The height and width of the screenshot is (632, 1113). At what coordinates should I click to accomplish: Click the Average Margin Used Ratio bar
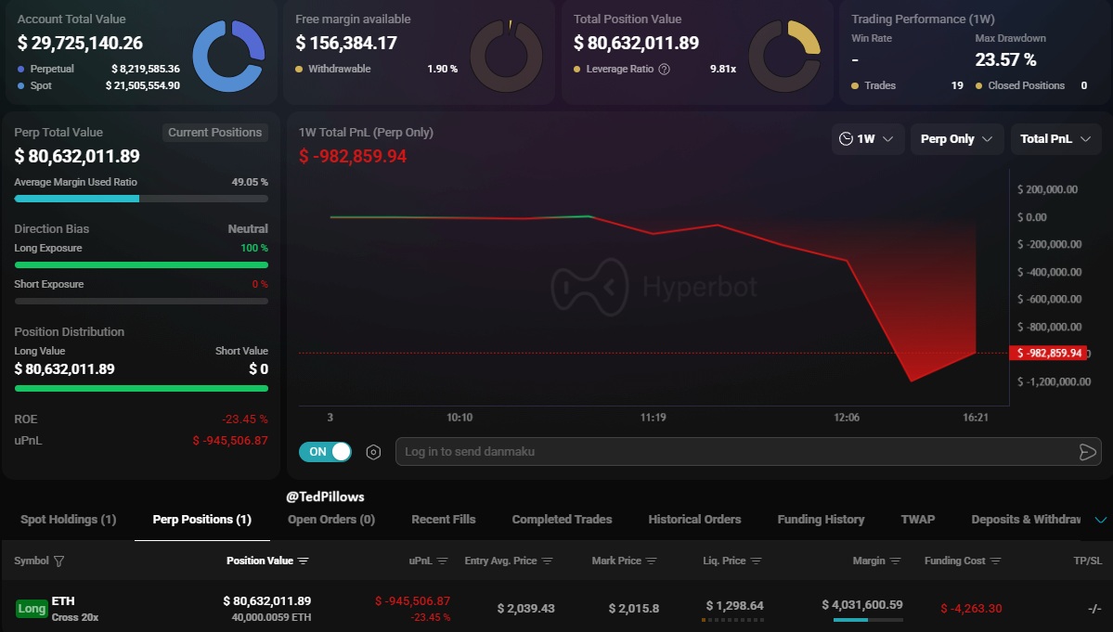(141, 199)
